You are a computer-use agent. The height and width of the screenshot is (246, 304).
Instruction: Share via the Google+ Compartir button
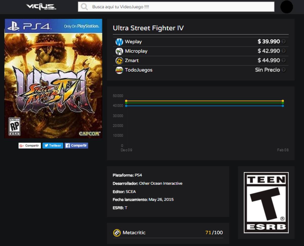30,146
